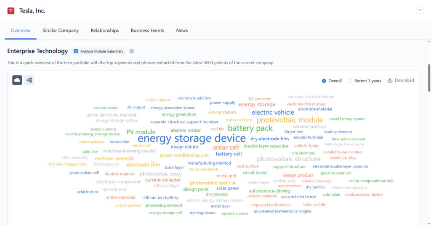
Task: Select the Overview tab
Action: click(x=21, y=31)
